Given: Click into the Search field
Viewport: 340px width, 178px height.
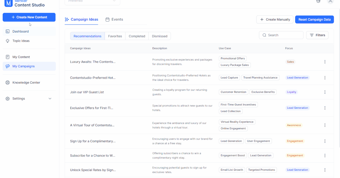Looking at the screenshot, I should click(x=281, y=35).
